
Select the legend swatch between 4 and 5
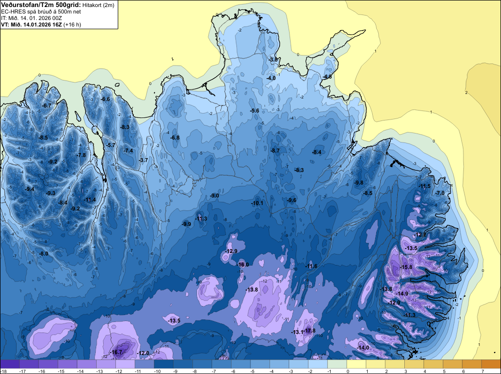(x=433, y=364)
